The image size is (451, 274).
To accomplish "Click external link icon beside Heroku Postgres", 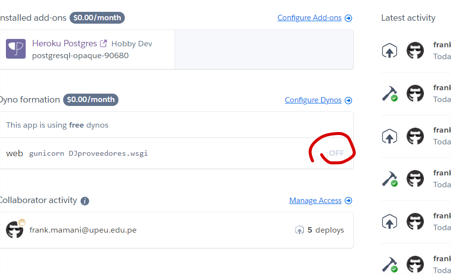I will 104,43.
